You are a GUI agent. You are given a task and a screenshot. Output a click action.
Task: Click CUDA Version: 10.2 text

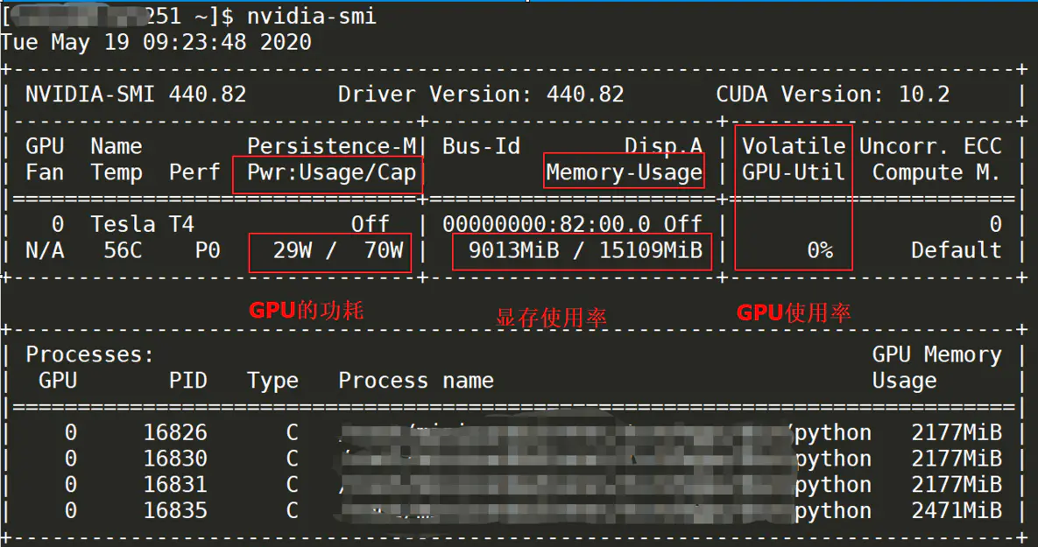tap(833, 94)
